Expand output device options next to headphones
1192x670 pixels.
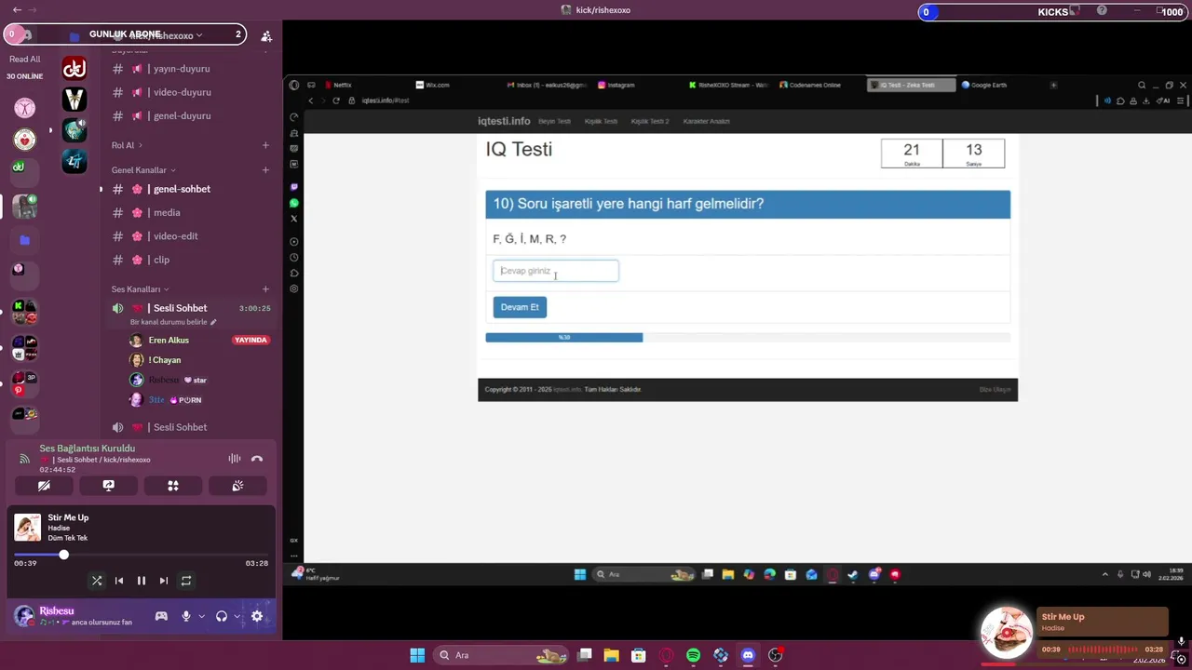tap(237, 616)
